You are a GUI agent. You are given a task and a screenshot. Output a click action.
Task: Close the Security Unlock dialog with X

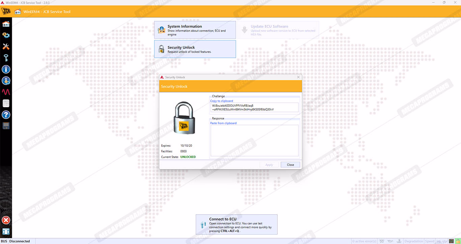[x=298, y=77]
